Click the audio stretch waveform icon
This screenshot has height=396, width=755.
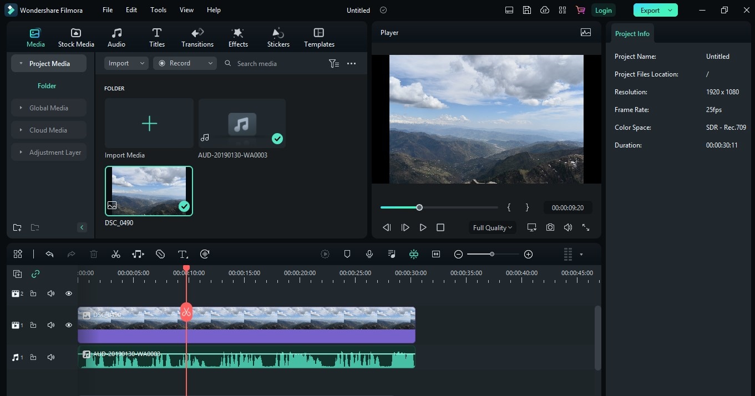pyautogui.click(x=205, y=254)
